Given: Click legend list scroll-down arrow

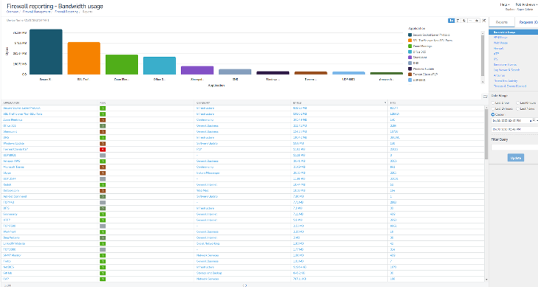Looking at the screenshot, I should [483, 82].
